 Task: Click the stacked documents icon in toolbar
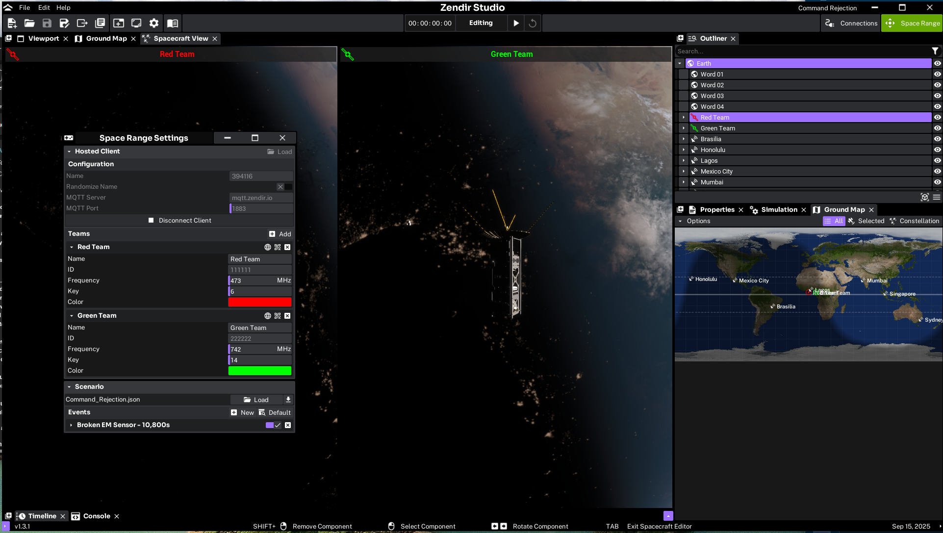[x=100, y=23]
